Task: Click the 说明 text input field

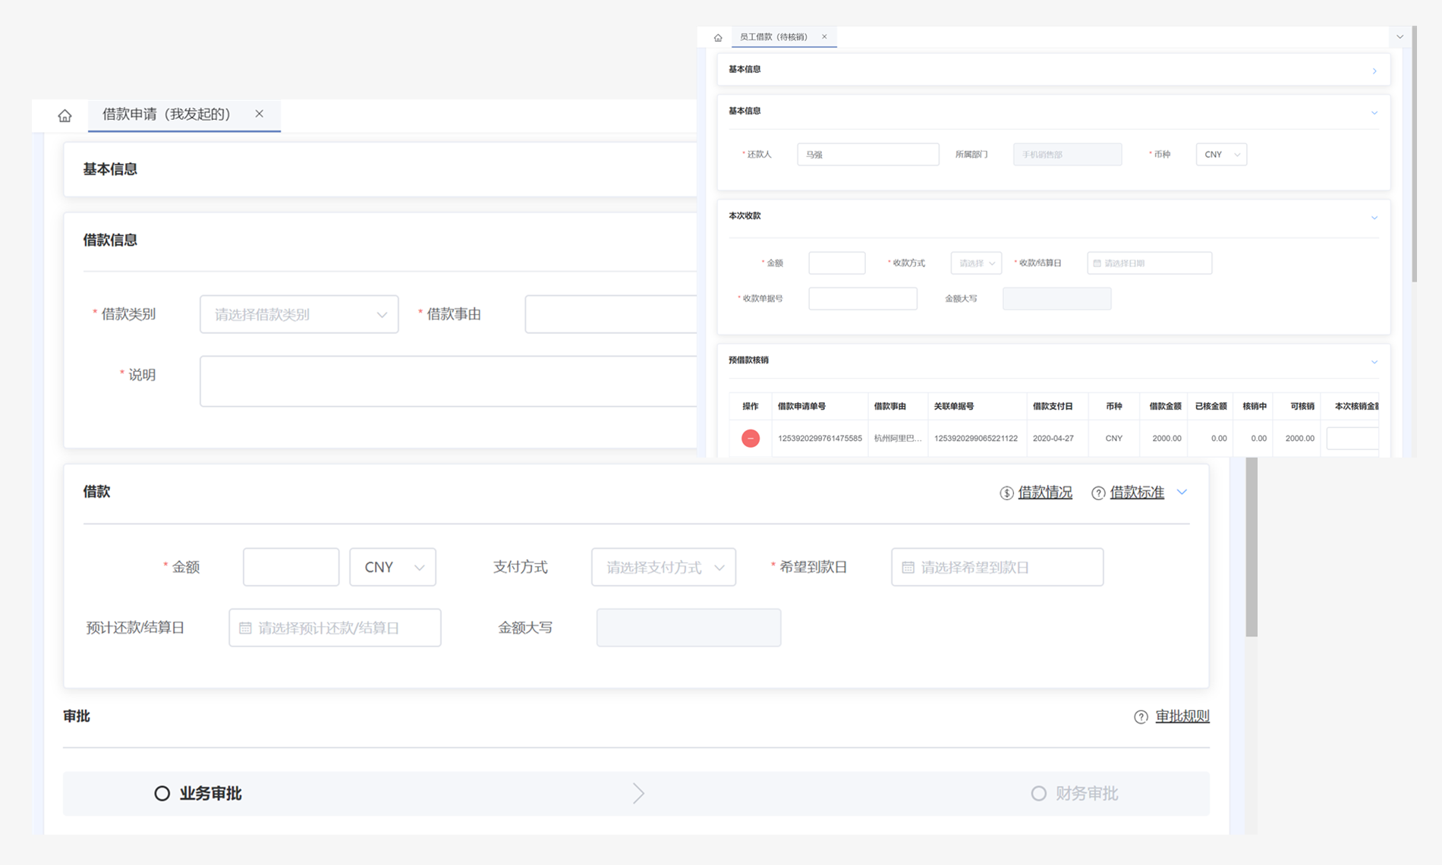Action: coord(448,381)
